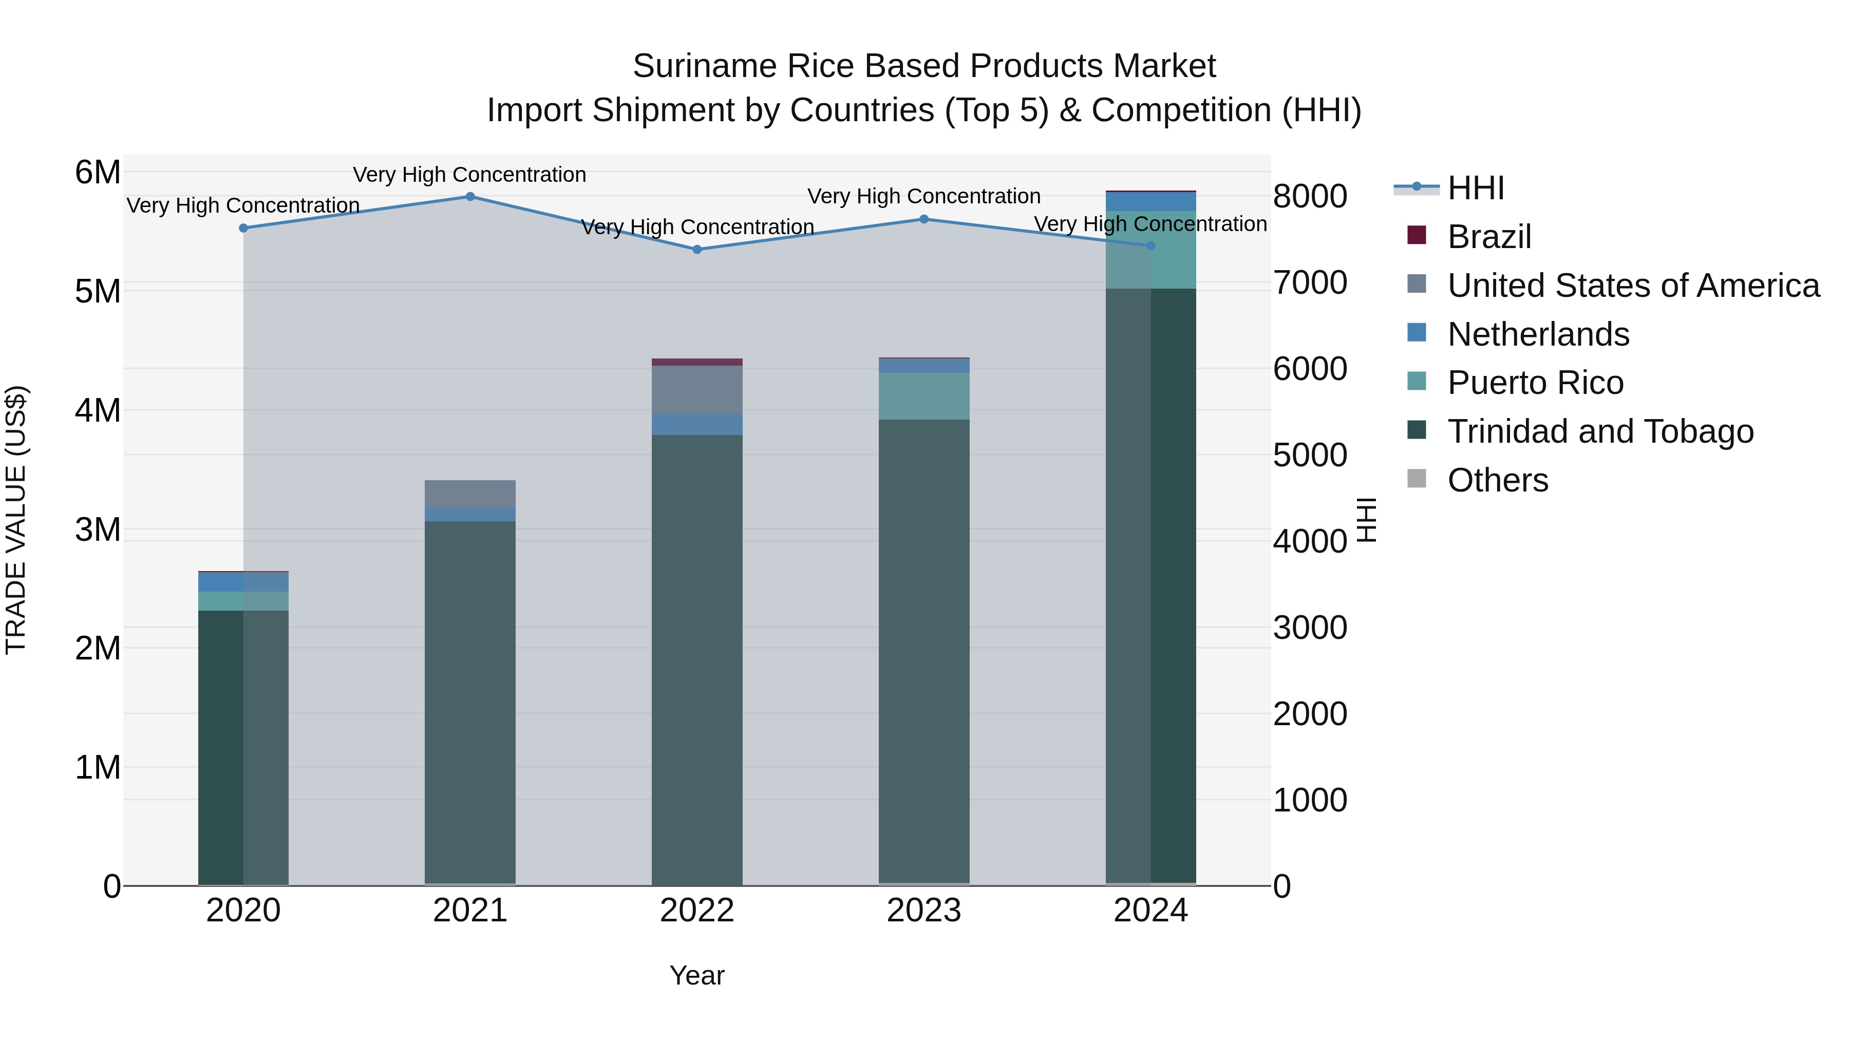
Task: Select the 2021 HHI data point
Action: [x=470, y=197]
